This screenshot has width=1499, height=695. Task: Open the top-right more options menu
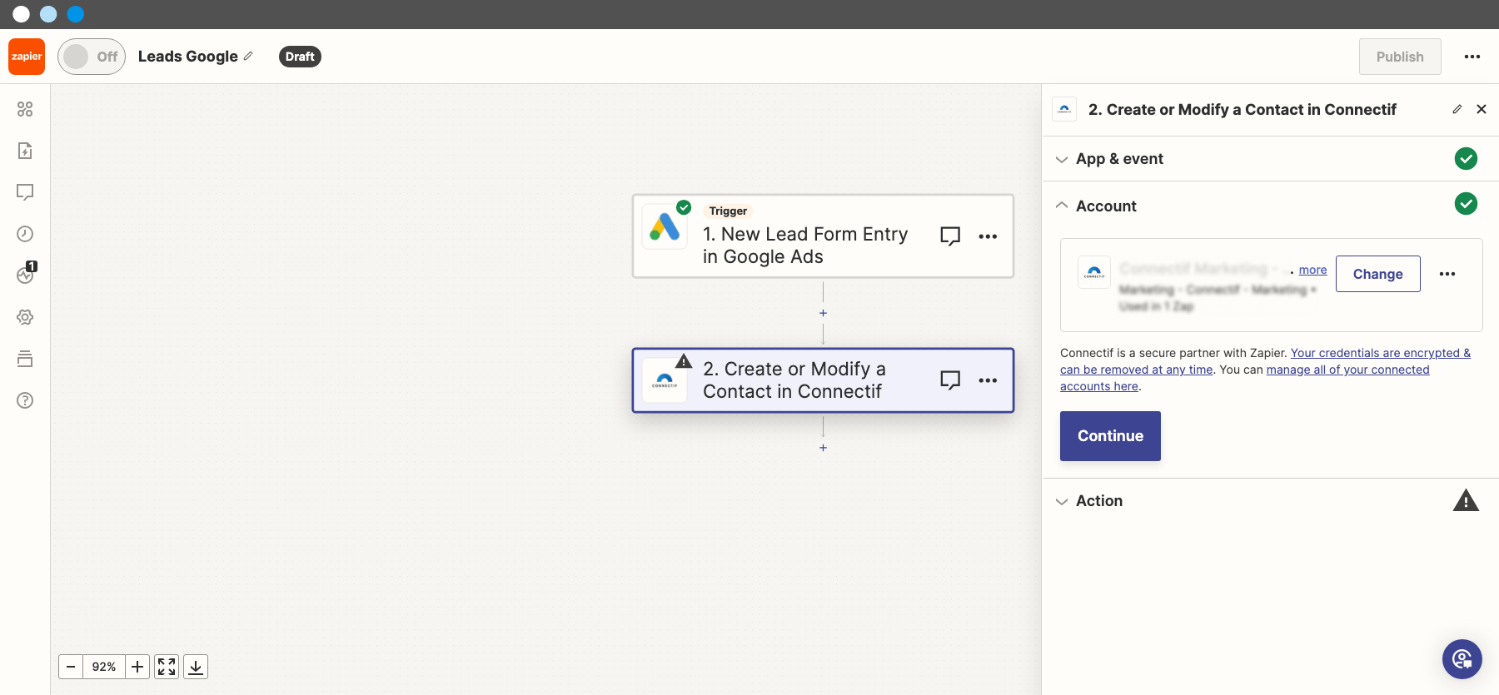1472,57
